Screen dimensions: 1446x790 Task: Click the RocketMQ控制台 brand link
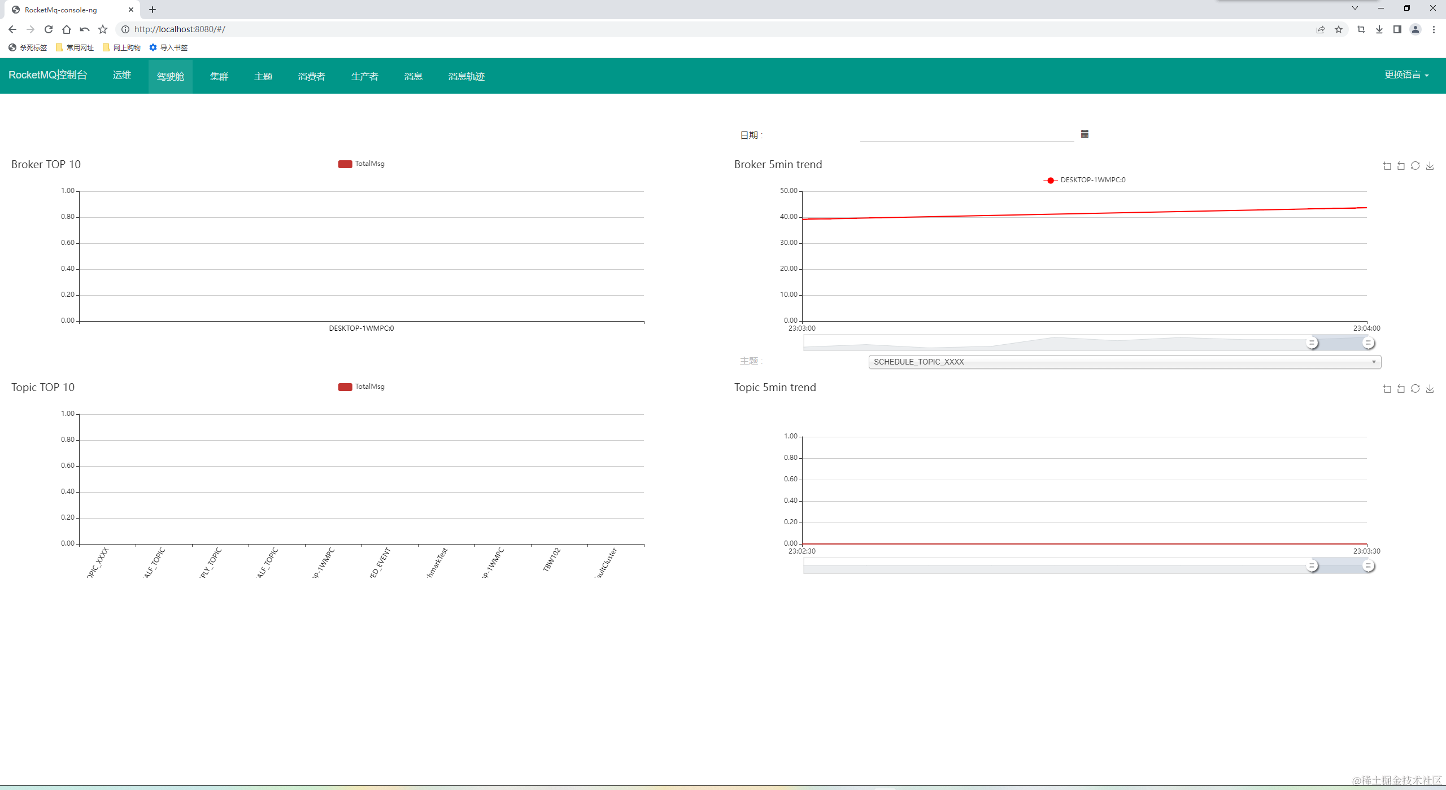(x=48, y=74)
